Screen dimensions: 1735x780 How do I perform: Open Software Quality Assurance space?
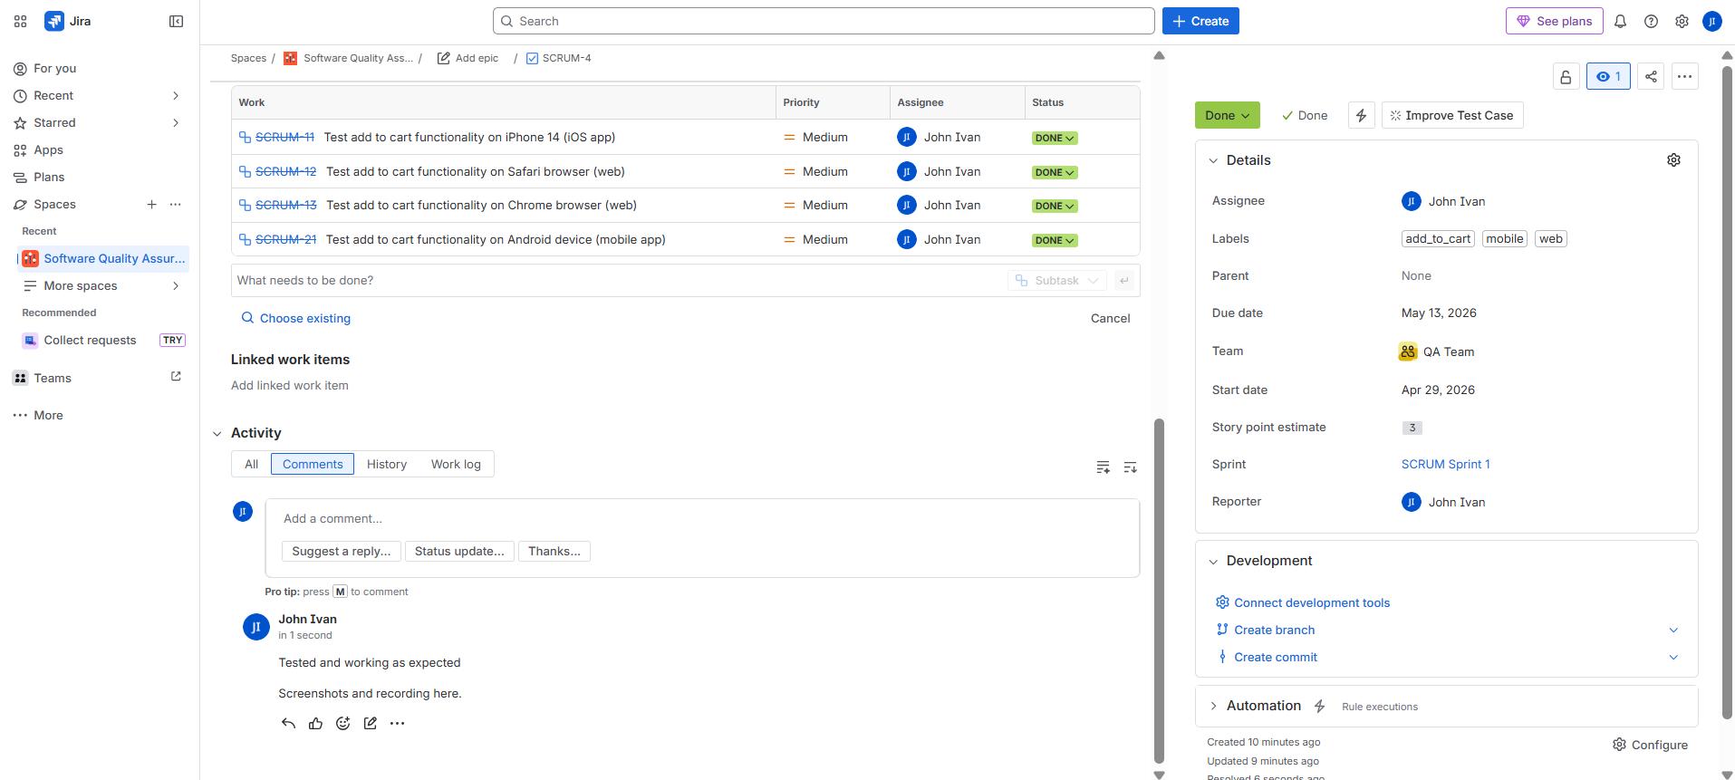(x=104, y=258)
